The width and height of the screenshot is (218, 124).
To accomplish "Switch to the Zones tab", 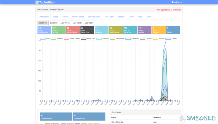I will 55,17.
